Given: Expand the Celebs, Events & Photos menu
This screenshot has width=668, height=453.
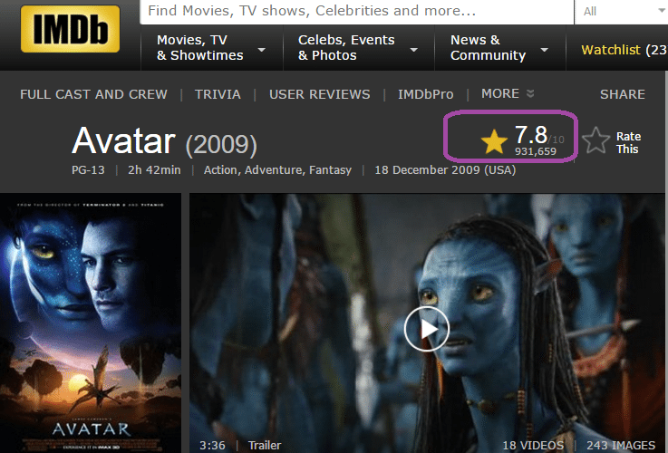Looking at the screenshot, I should [359, 48].
